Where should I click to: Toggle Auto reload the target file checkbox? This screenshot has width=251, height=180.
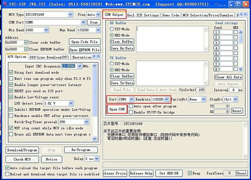[x=7, y=168]
